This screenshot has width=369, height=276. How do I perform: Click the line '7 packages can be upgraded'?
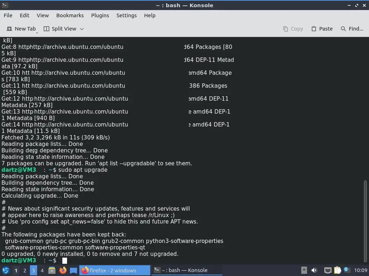(97, 164)
